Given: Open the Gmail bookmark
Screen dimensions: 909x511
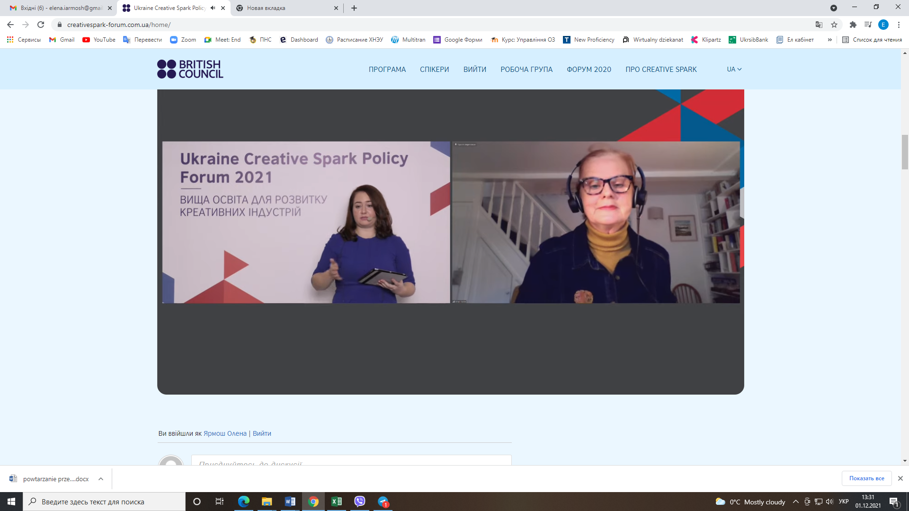Looking at the screenshot, I should click(62, 40).
